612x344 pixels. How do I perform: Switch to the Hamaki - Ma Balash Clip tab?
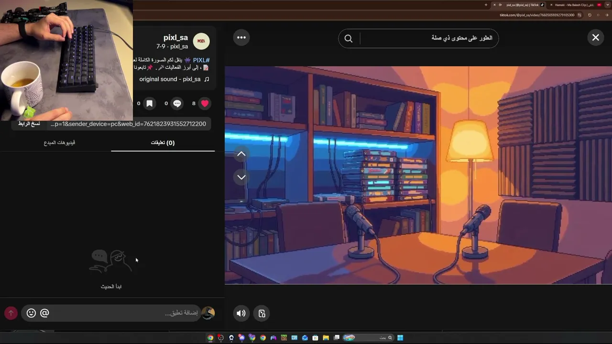pyautogui.click(x=576, y=5)
